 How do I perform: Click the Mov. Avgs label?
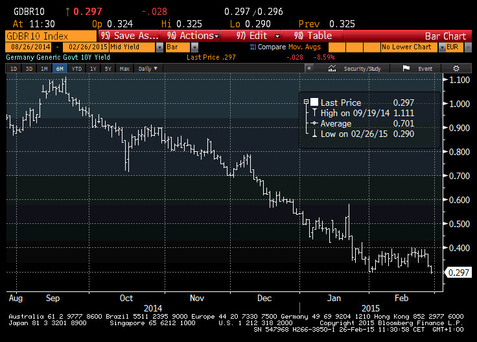click(304, 47)
